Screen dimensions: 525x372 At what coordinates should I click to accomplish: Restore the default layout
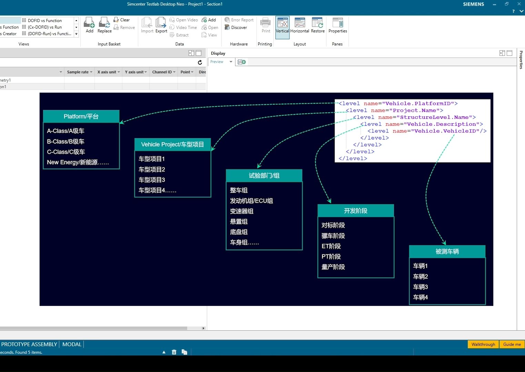[317, 25]
